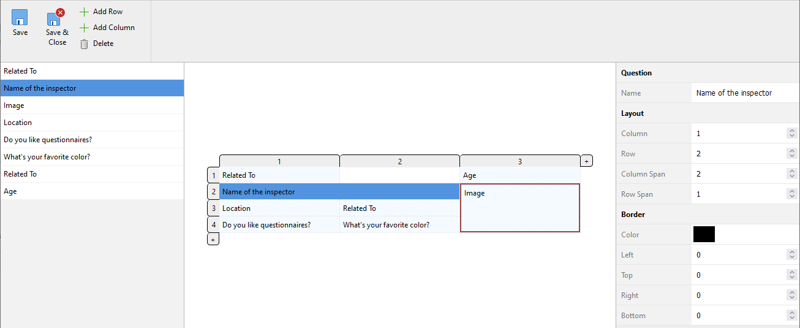This screenshot has width=800, height=328.
Task: Adjust the Left border stepper arrows
Action: tap(791, 255)
